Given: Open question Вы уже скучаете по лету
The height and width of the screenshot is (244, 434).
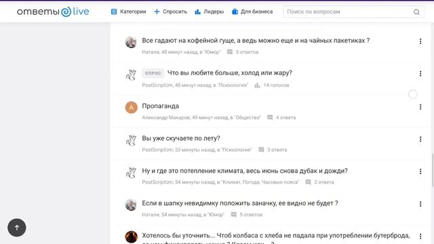Looking at the screenshot, I should click(x=181, y=138).
